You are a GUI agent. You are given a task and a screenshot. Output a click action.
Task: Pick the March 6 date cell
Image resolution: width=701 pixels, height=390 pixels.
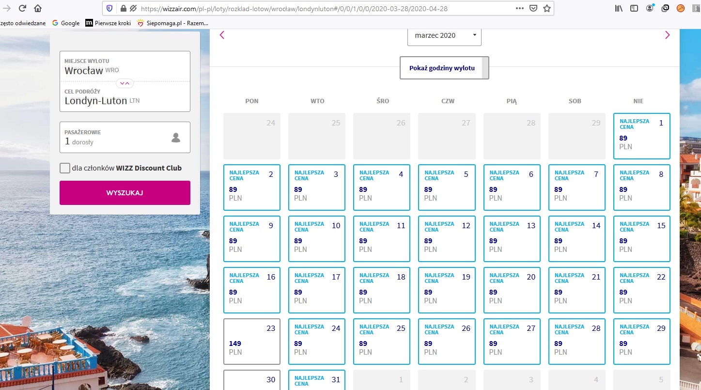coord(512,187)
